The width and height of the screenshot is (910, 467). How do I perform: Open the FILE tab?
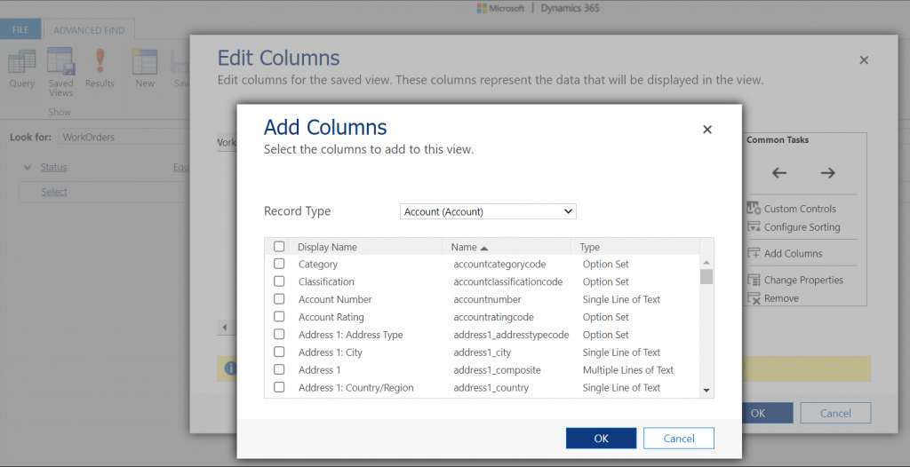pos(20,29)
